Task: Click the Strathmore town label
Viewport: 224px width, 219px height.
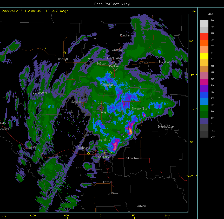Action: pos(134,158)
